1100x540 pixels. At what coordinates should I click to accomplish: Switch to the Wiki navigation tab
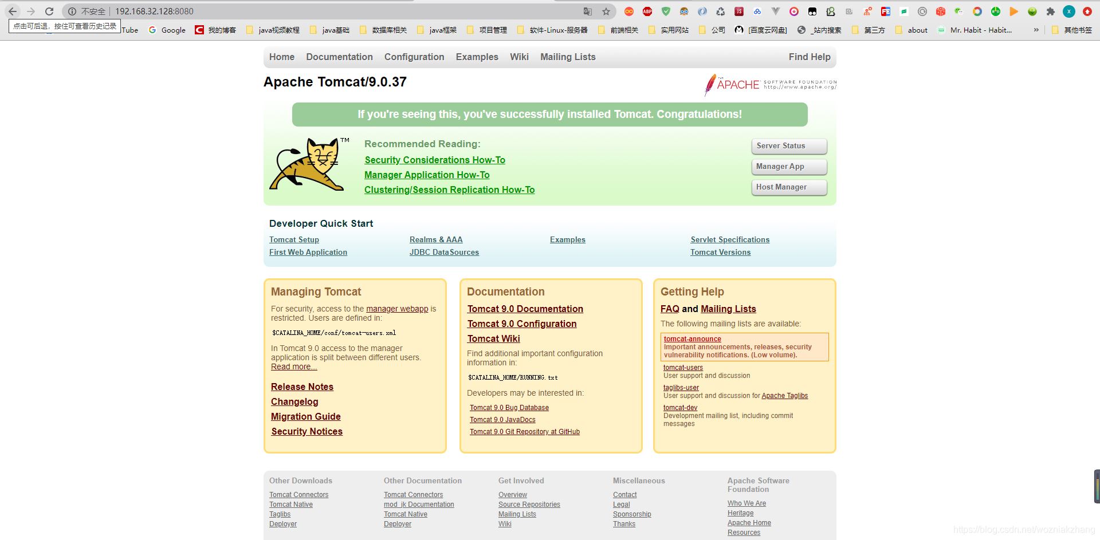[x=519, y=57]
